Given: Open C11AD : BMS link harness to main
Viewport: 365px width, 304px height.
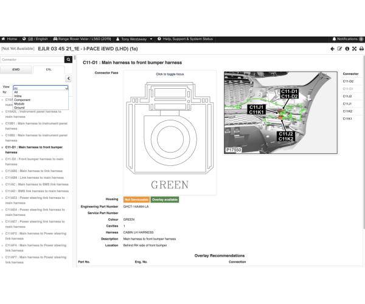Looking at the screenshot, I should click(36, 191).
